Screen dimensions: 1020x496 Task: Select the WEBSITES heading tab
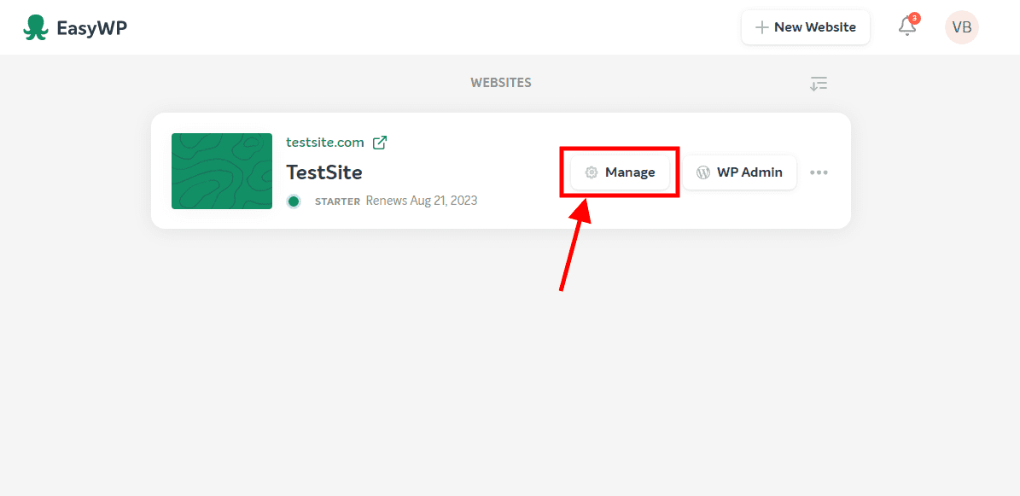pyautogui.click(x=500, y=82)
